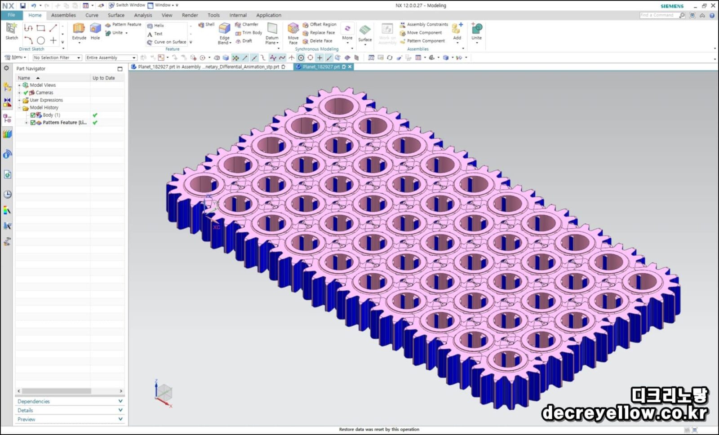
Task: Open the File menu
Action: pyautogui.click(x=11, y=15)
